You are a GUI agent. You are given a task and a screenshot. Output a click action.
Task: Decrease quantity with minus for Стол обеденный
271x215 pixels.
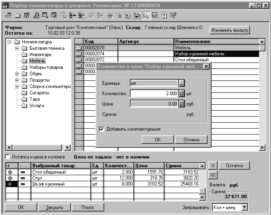(x=23, y=172)
